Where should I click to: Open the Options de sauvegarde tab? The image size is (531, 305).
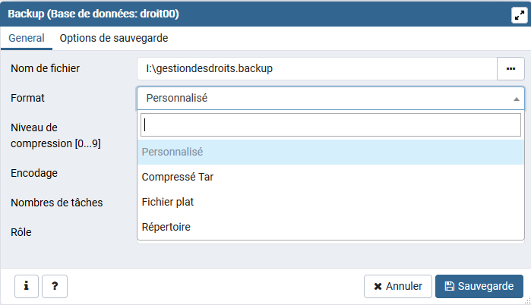point(114,38)
